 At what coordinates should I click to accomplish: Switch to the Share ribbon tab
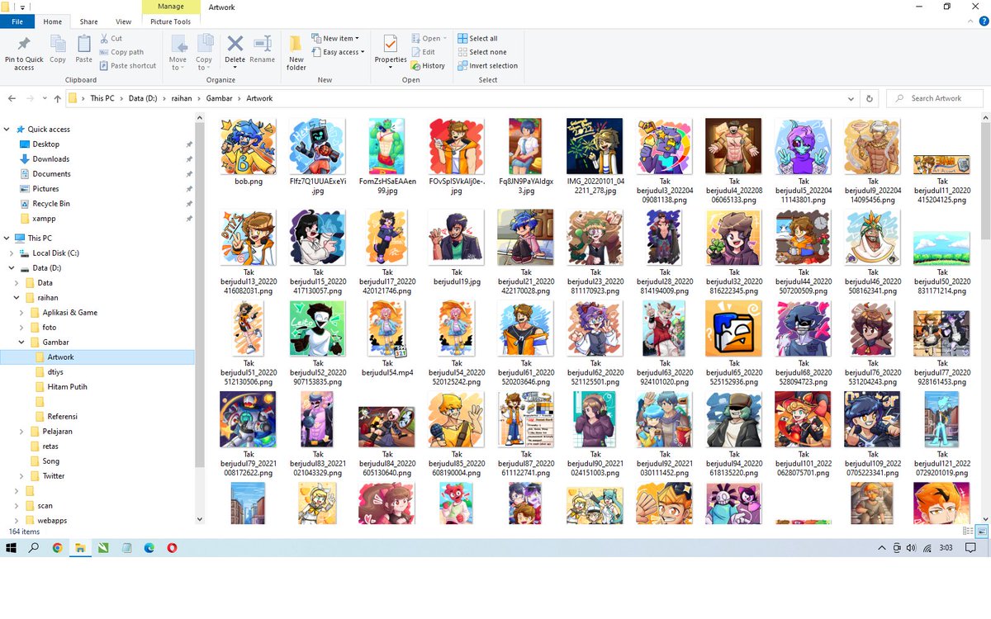(x=88, y=21)
